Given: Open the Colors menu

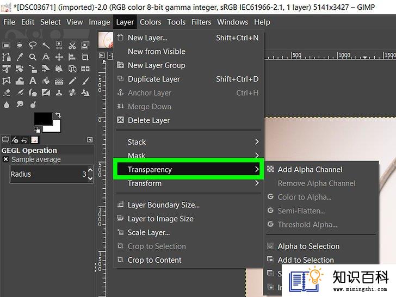Looking at the screenshot, I should 151,22.
